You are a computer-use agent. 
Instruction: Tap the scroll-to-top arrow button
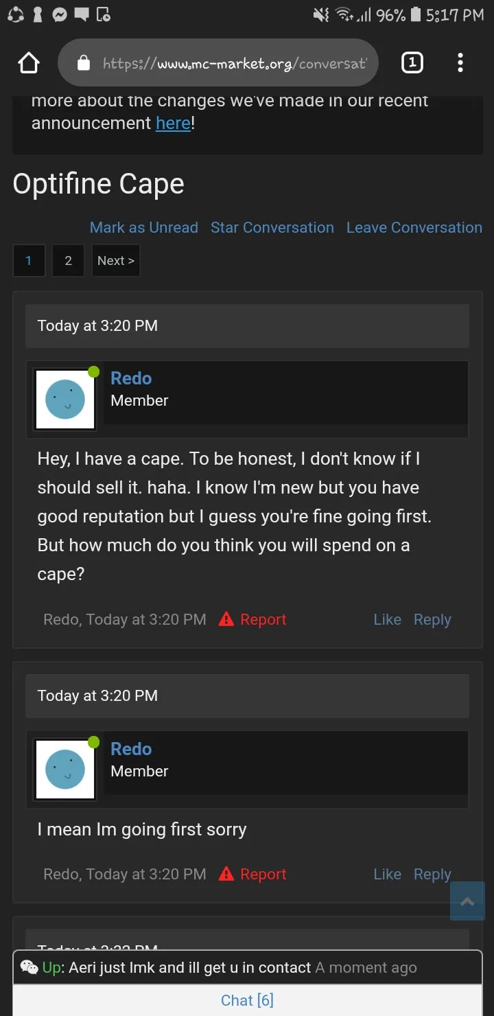(x=467, y=901)
